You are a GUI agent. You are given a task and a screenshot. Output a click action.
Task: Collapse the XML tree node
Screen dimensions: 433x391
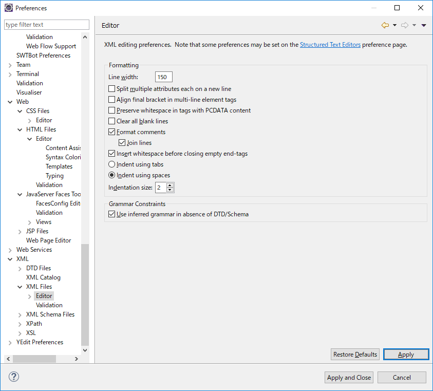10,259
